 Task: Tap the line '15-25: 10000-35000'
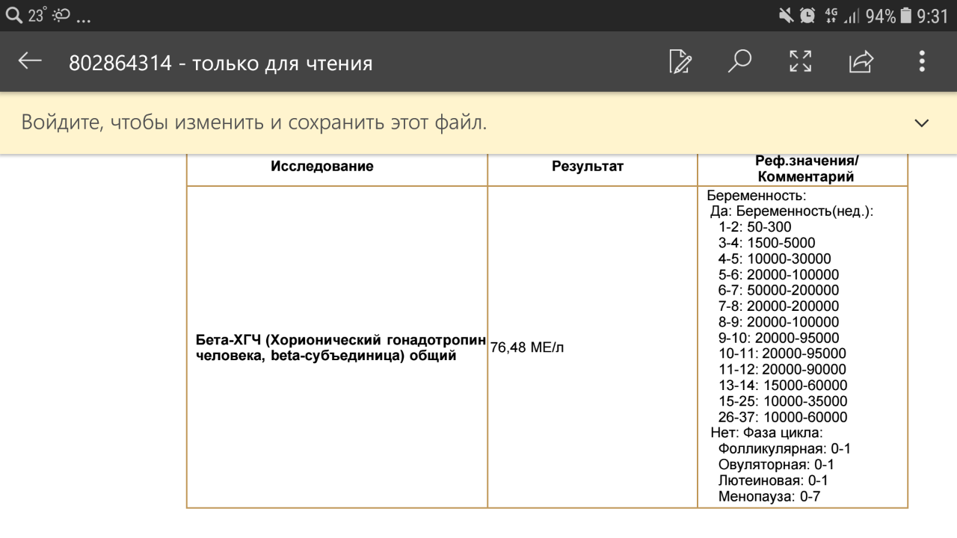click(x=783, y=401)
